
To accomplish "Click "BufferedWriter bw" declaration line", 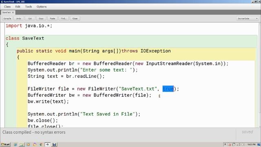I will point(89,95).
